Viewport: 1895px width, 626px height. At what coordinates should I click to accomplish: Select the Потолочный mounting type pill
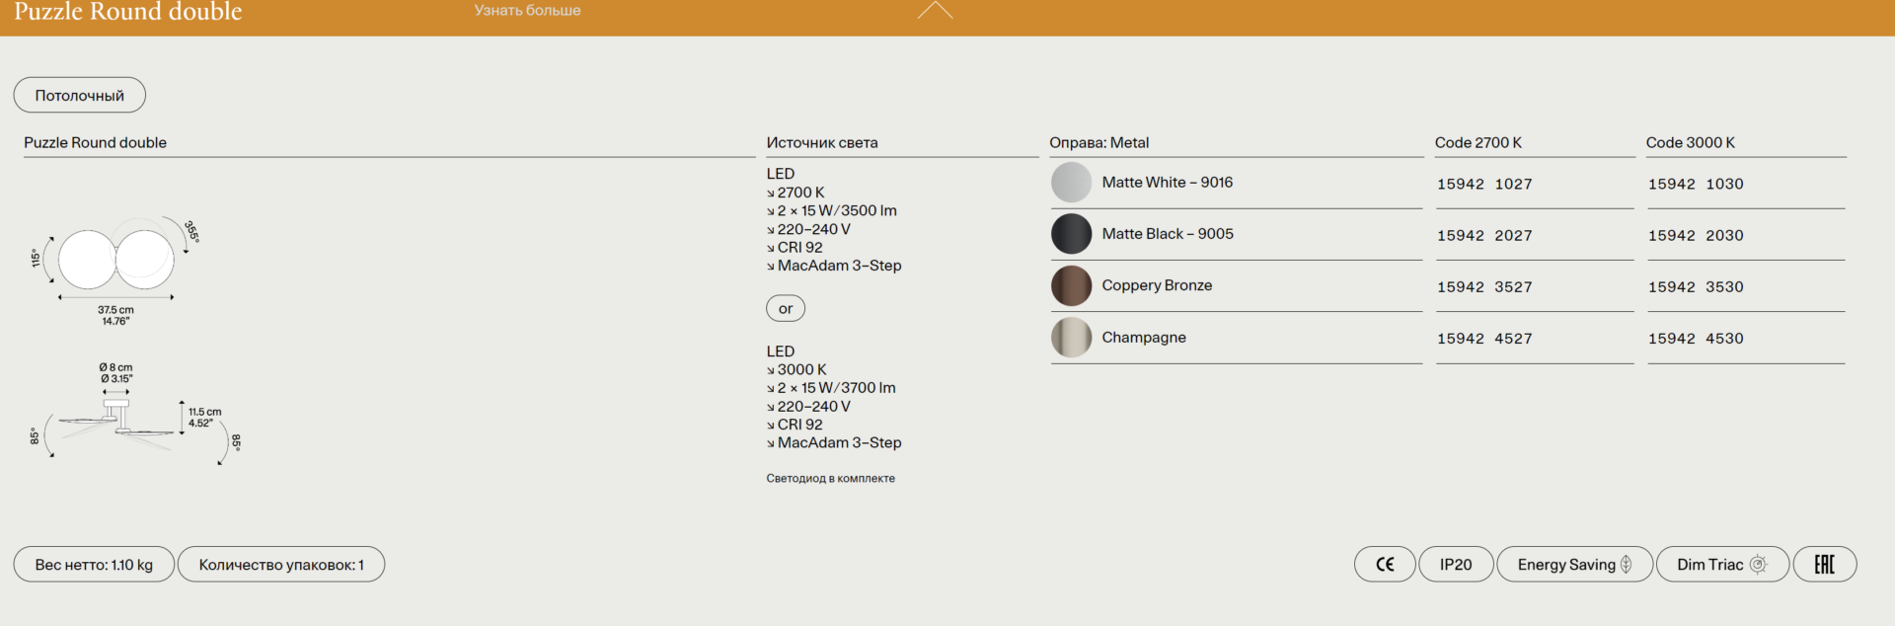80,95
